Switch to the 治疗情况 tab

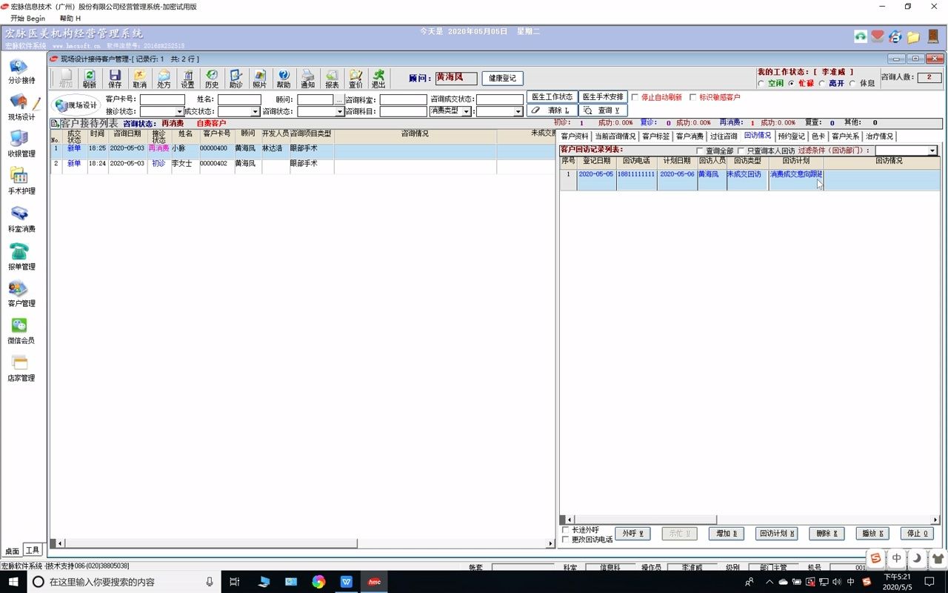click(879, 136)
